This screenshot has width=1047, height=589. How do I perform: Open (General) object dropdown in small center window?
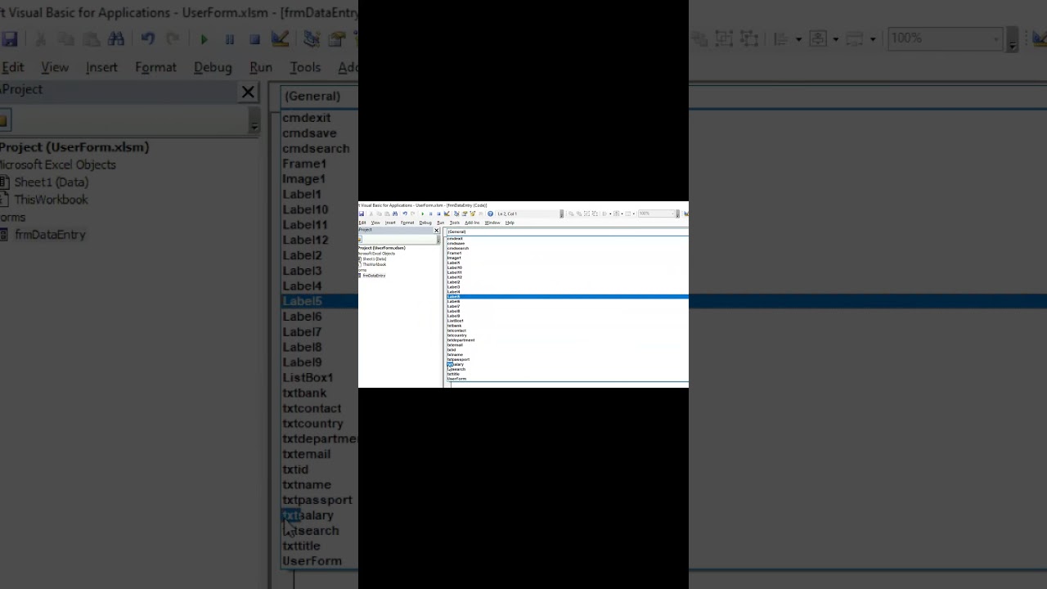(x=567, y=232)
